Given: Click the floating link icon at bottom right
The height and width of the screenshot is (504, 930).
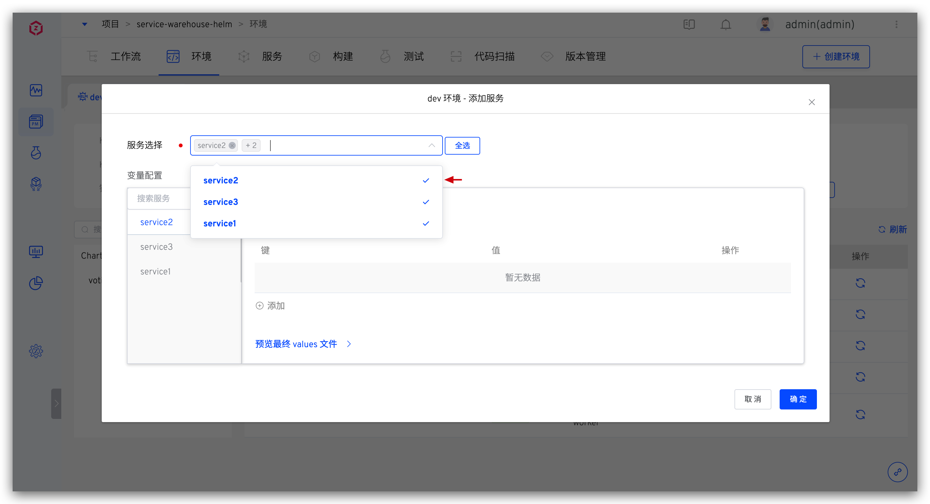Looking at the screenshot, I should (x=897, y=472).
